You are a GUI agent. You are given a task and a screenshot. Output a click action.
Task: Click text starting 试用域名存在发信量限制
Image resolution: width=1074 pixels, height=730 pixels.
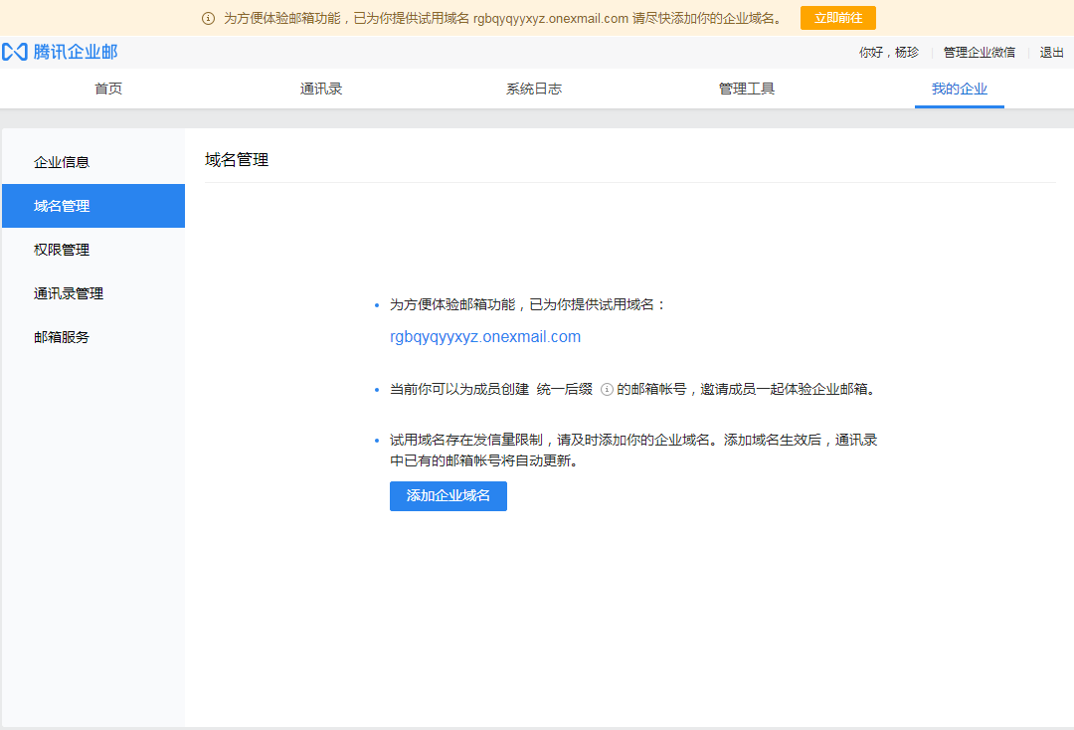tap(633, 450)
